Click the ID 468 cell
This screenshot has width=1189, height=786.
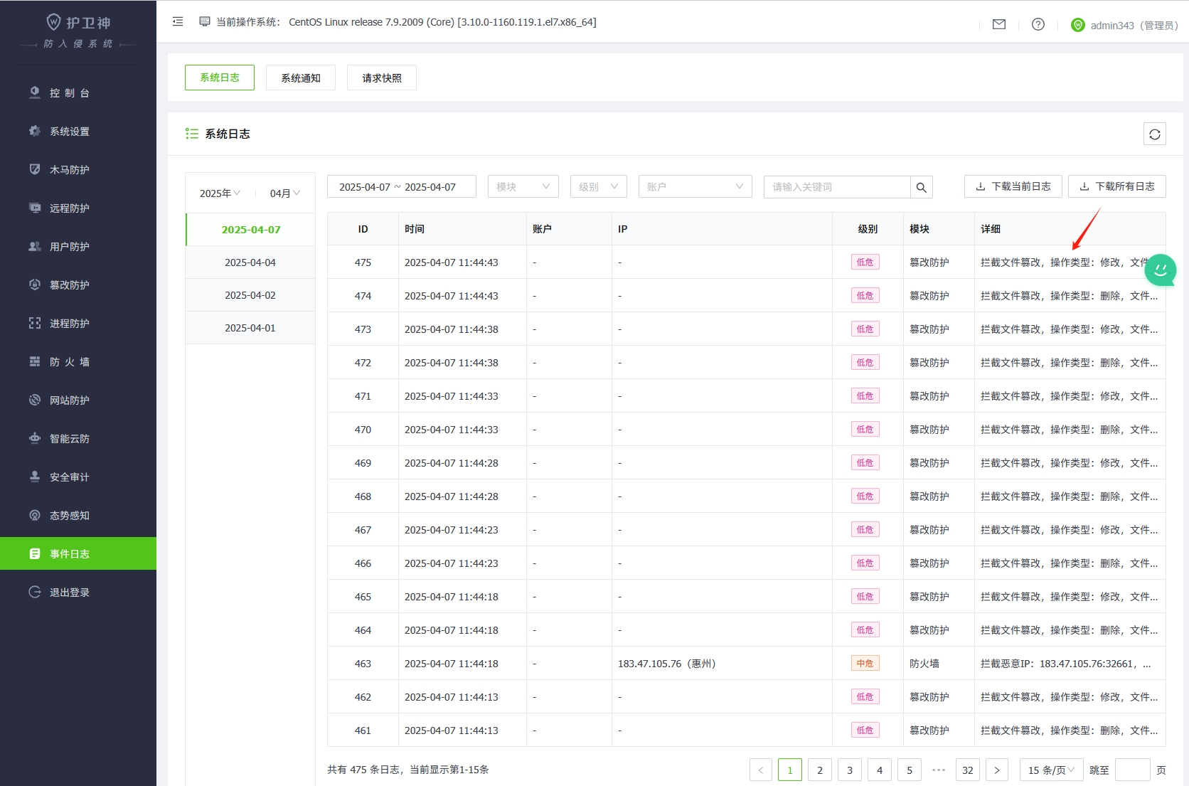[363, 496]
